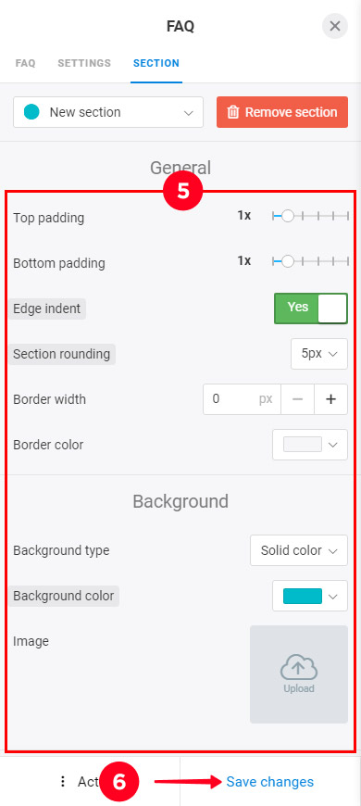Screen dimensions: 361x806
Task: Click the teal circle icon in section selector
Action: click(x=31, y=112)
